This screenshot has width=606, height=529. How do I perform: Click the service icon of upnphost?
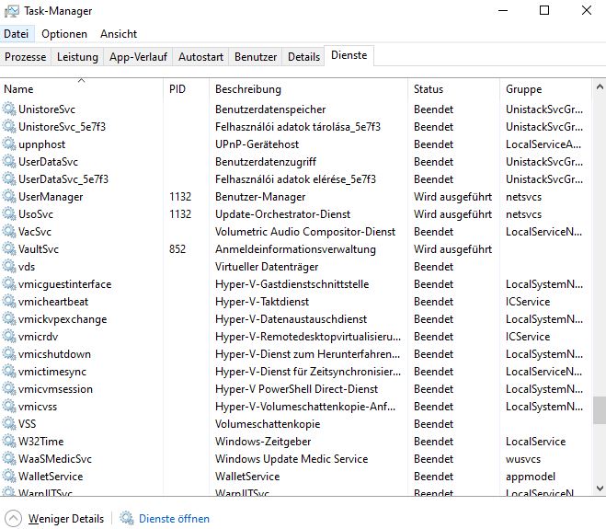tap(9, 144)
